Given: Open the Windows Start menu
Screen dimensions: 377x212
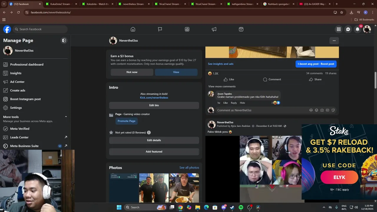Looking at the screenshot, I should [x=119, y=207].
